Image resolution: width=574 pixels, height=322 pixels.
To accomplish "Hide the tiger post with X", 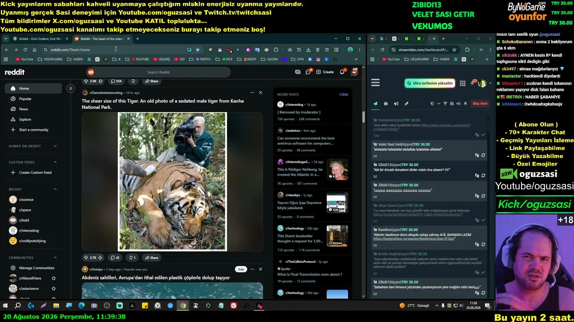I will pyautogui.click(x=261, y=93).
